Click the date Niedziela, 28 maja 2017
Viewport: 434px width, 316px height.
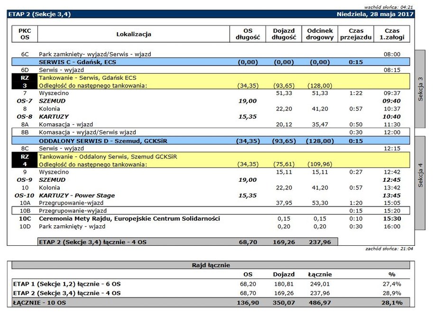(375, 14)
